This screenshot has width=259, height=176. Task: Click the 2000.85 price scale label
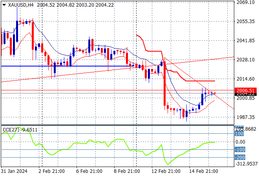click(245, 98)
